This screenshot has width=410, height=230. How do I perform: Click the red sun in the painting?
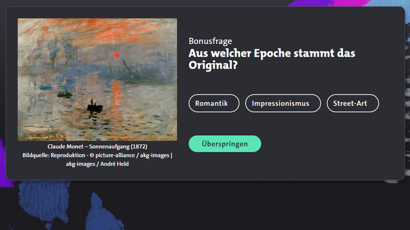116,54
